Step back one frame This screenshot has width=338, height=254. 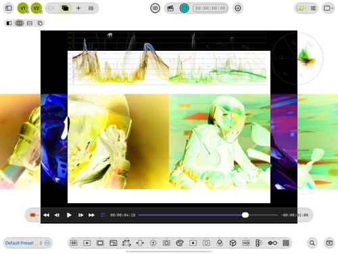[57, 215]
